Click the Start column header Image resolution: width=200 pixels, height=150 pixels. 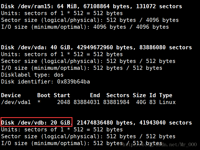point(62,95)
